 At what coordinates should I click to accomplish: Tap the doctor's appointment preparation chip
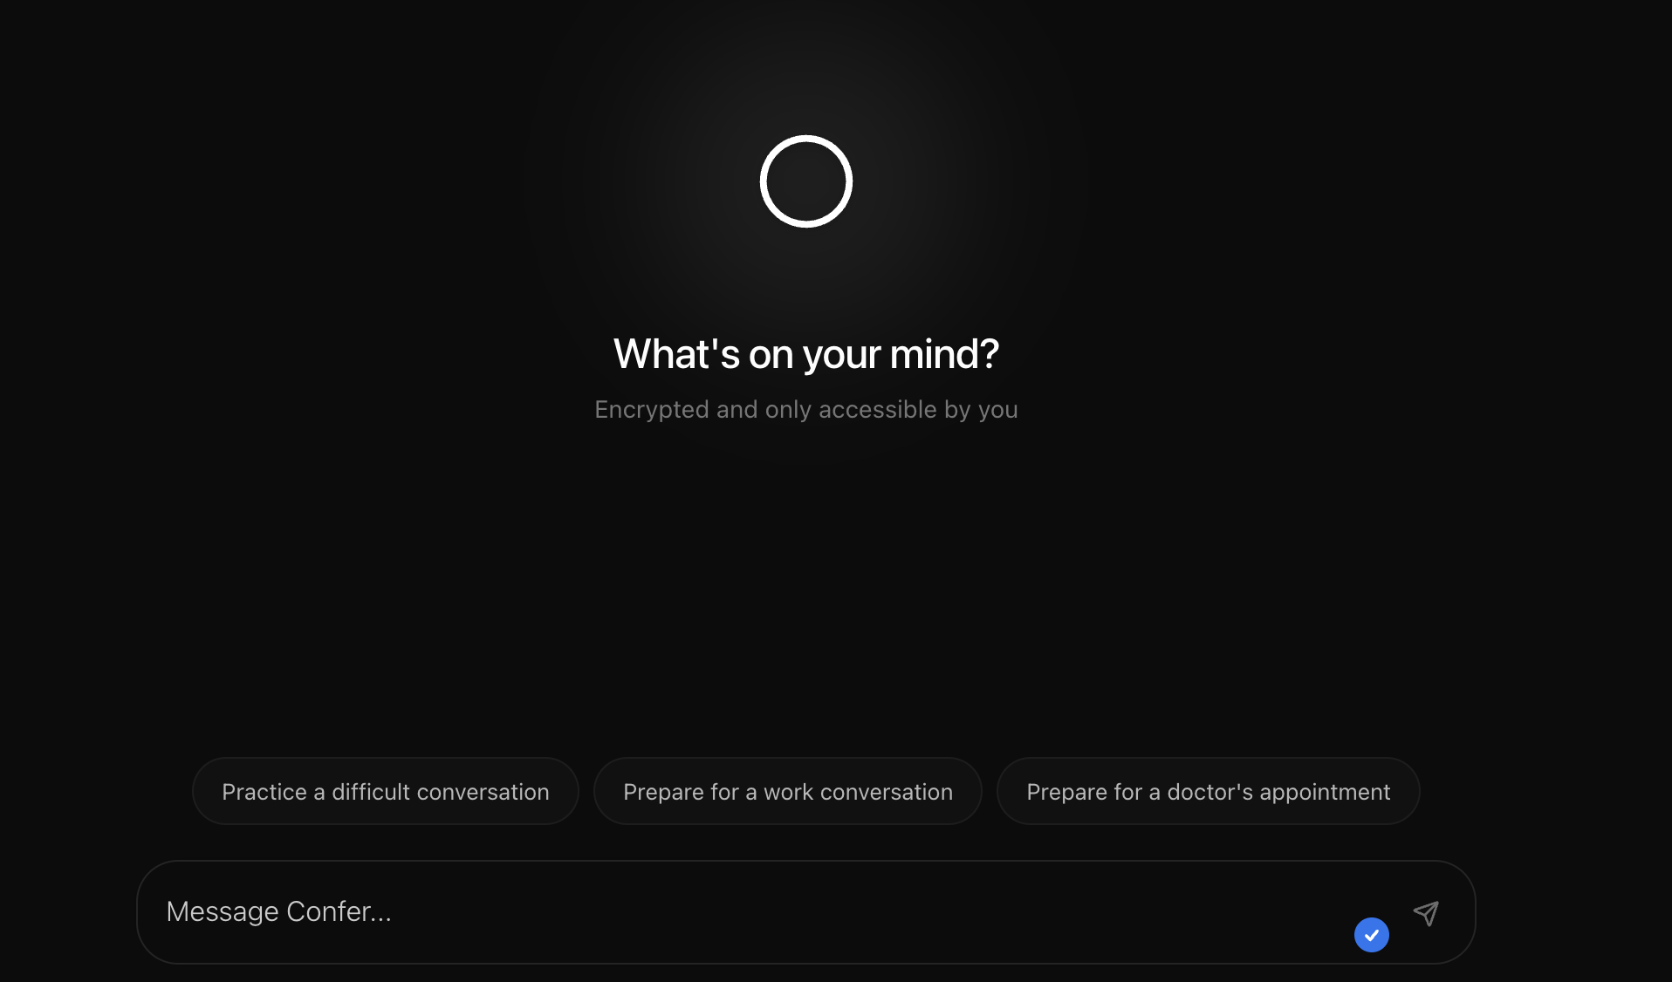[x=1208, y=792]
